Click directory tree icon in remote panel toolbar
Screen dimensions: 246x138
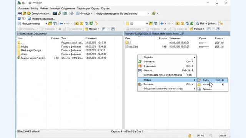[x=221, y=24]
